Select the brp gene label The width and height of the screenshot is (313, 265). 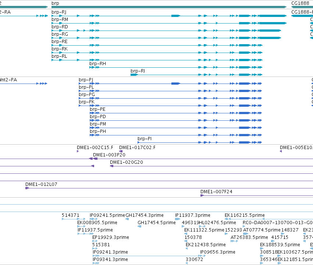tap(55, 3)
